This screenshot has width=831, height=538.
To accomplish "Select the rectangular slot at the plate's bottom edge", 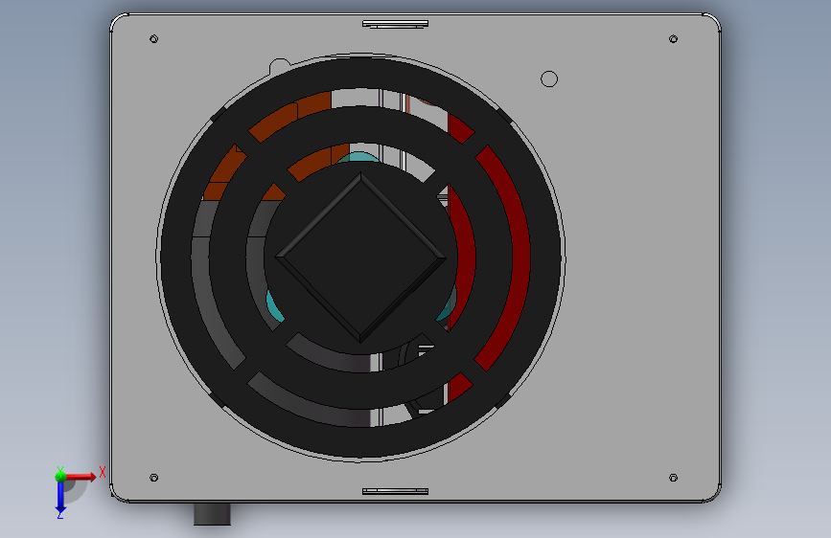I will [x=395, y=491].
